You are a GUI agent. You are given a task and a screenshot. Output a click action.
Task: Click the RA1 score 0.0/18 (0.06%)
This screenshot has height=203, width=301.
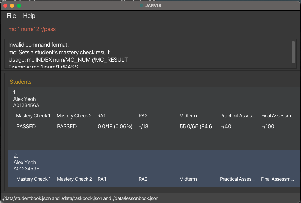115,126
